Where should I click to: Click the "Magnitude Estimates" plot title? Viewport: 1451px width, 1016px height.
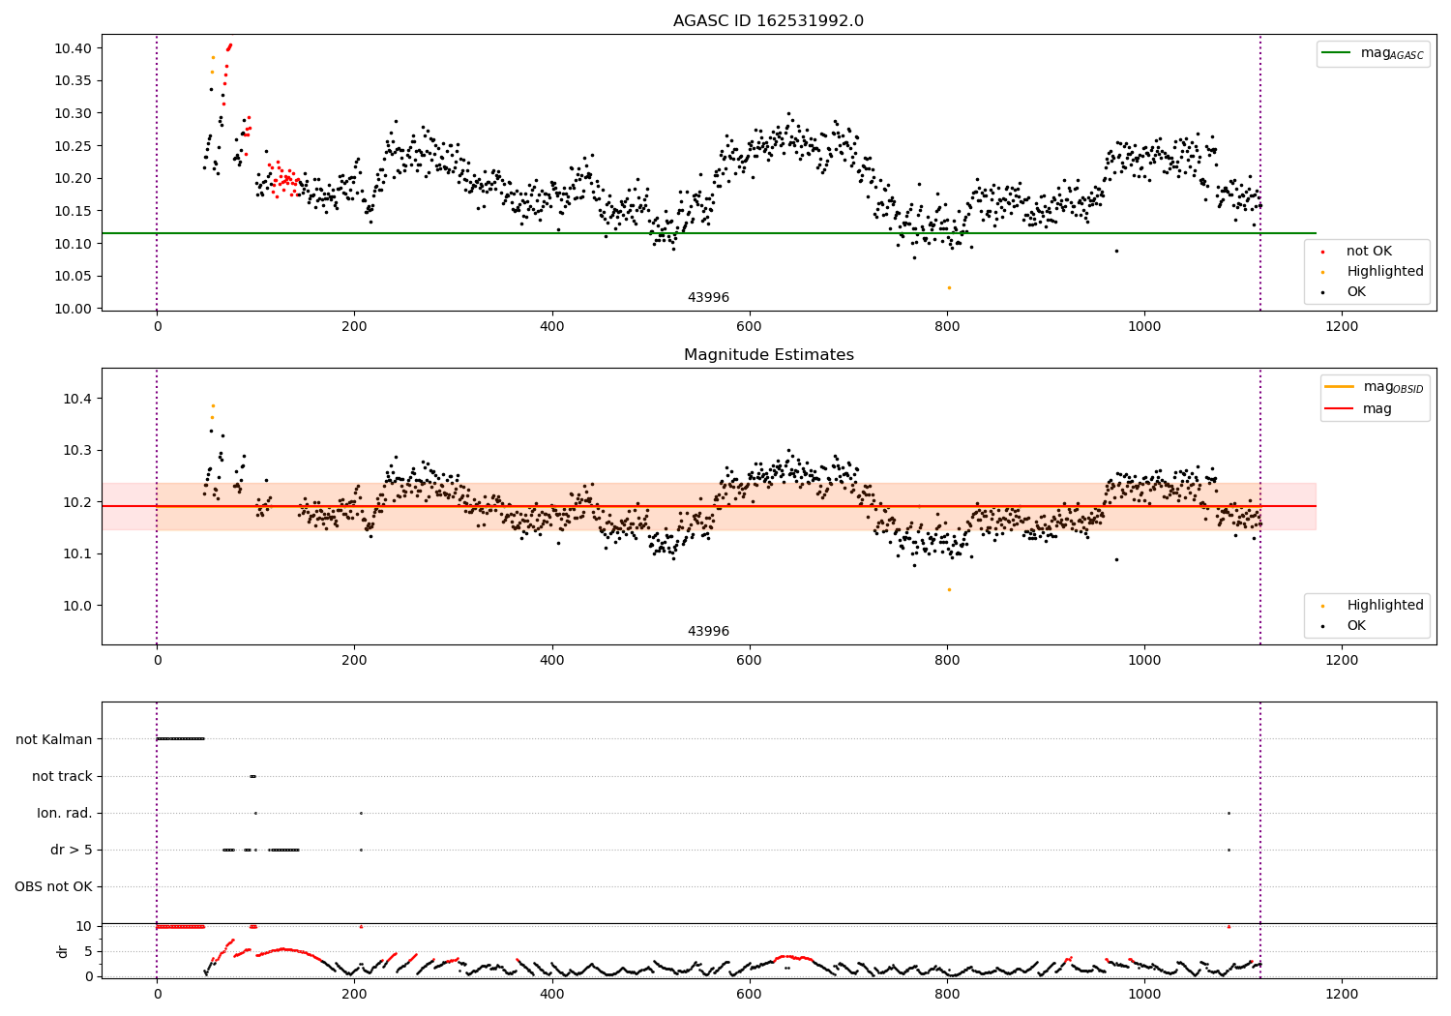pyautogui.click(x=768, y=355)
